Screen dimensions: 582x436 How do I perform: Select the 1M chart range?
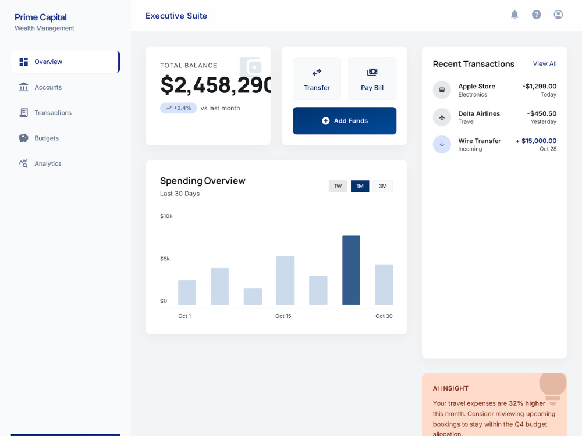coord(360,186)
